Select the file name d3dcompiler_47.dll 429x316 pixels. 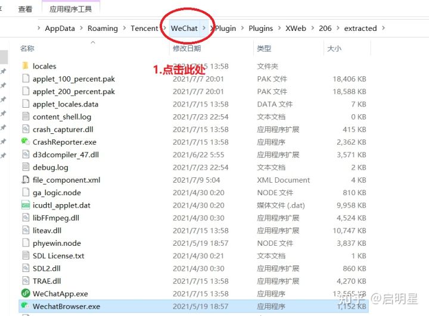(66, 155)
